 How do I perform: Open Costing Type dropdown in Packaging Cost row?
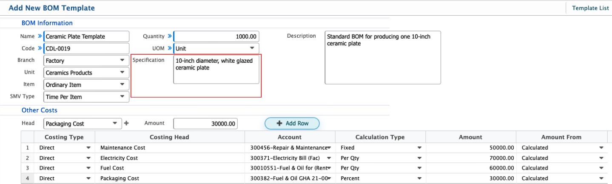(65, 178)
